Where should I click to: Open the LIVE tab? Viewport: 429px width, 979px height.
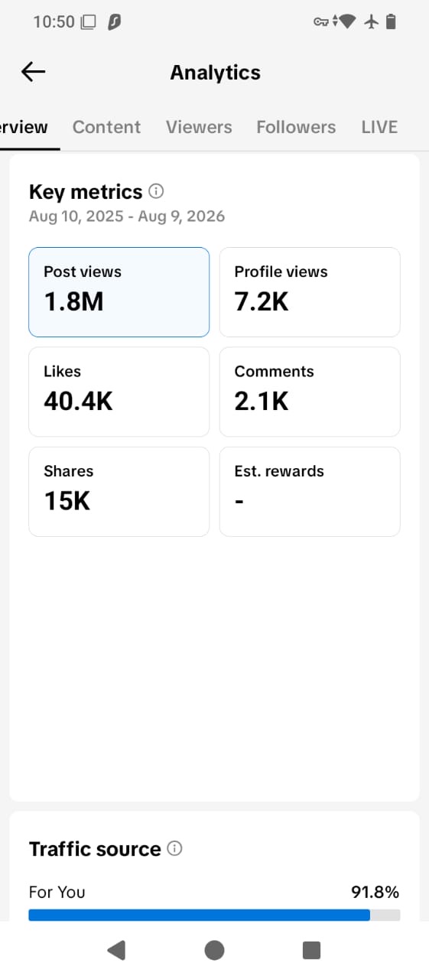[x=379, y=127]
